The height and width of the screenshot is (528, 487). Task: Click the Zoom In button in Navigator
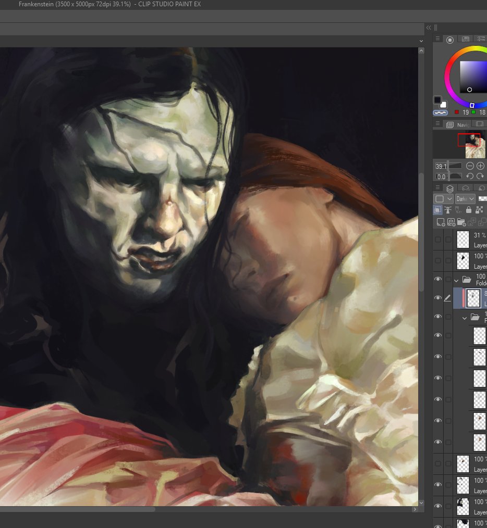pos(480,166)
